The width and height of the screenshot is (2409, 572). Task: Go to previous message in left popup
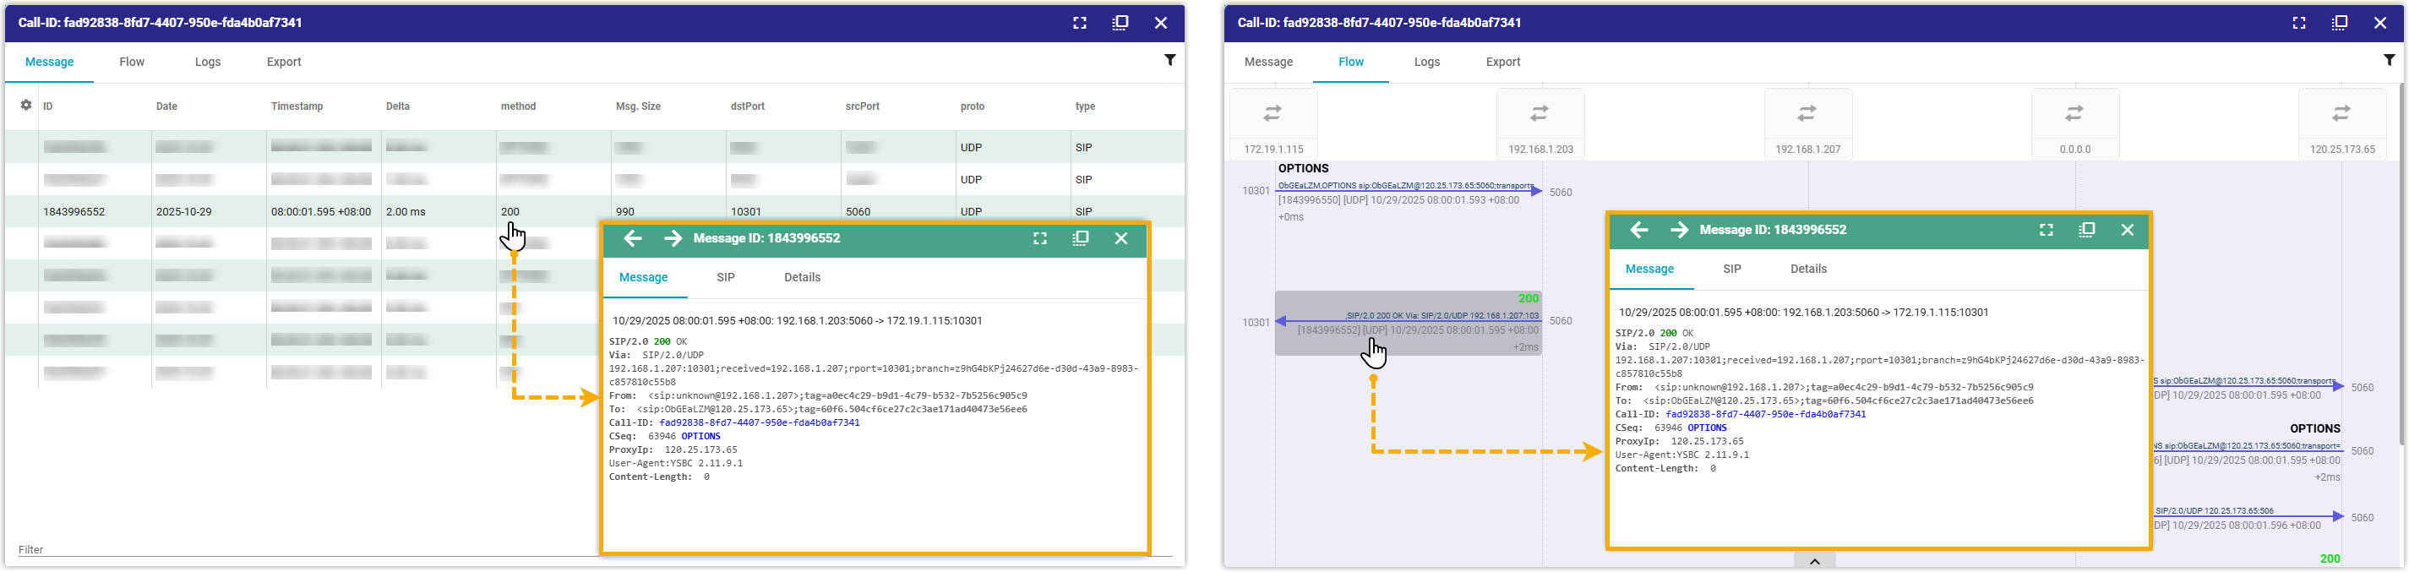pyautogui.click(x=633, y=238)
